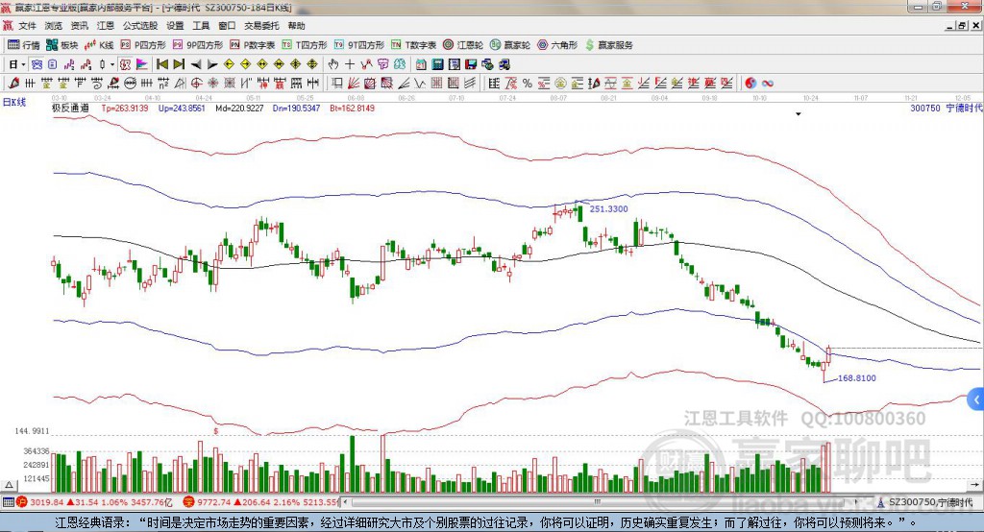Click the blue infinity symbol icon
The image size is (984, 532).
coord(767,84)
